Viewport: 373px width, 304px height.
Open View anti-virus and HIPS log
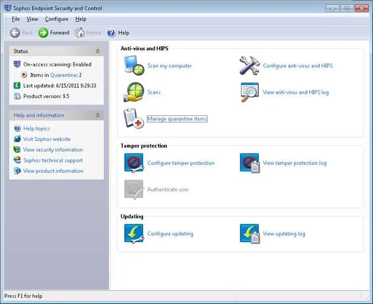click(296, 92)
